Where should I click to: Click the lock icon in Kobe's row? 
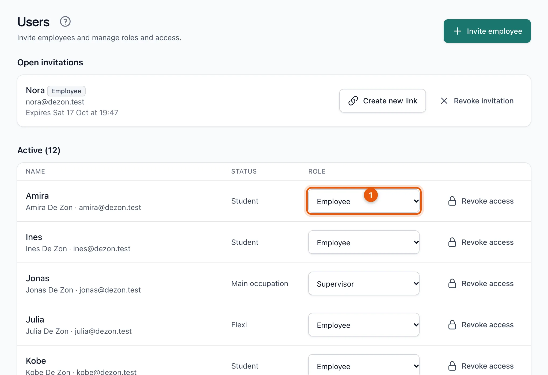pyautogui.click(x=452, y=366)
